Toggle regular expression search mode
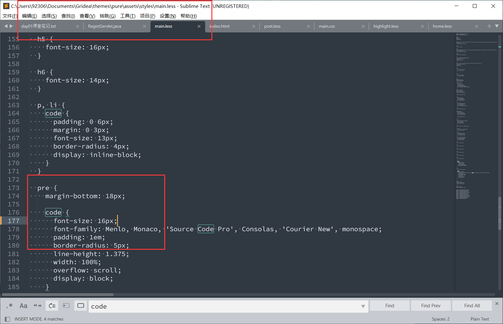Viewport: 503px width, 324px height. (9, 306)
